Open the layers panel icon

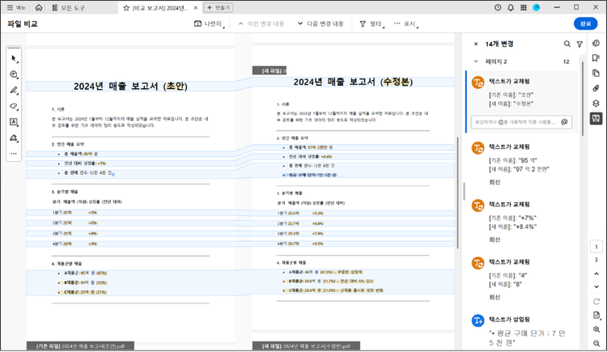596,104
